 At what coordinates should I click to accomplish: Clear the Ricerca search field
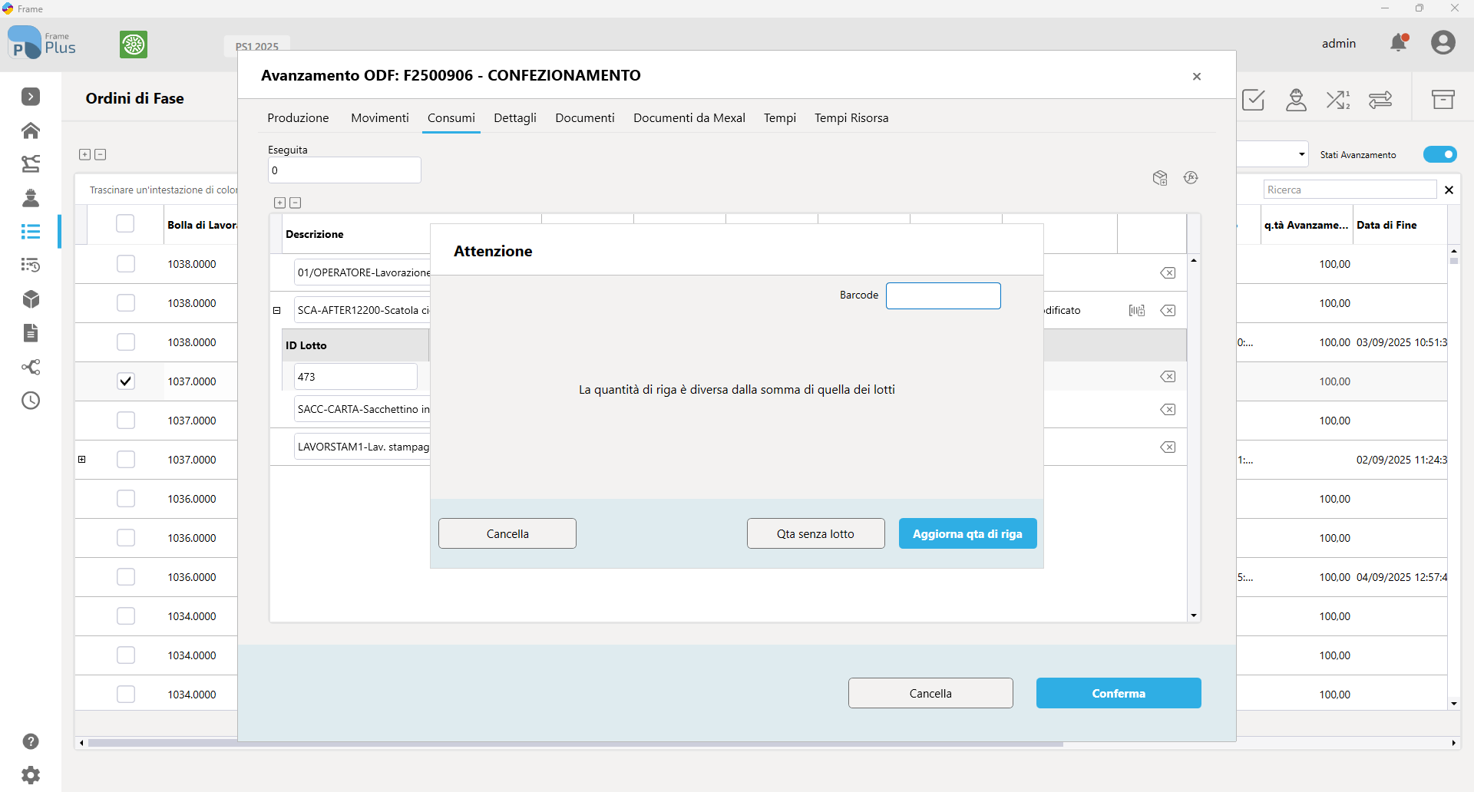coord(1449,190)
